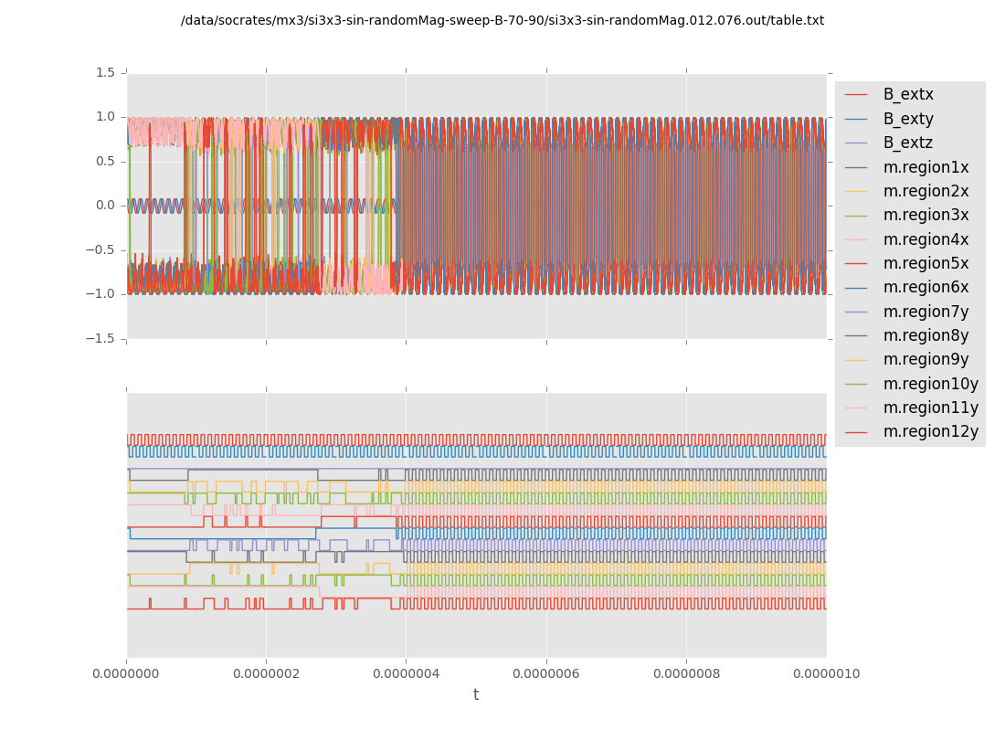The height and width of the screenshot is (731, 1005).
Task: Click the −0.5 y-axis tick label
Action: (x=101, y=249)
